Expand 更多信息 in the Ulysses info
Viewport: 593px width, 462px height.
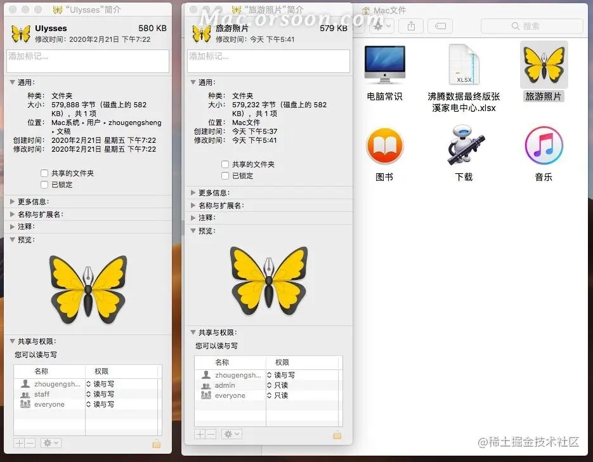tap(12, 202)
